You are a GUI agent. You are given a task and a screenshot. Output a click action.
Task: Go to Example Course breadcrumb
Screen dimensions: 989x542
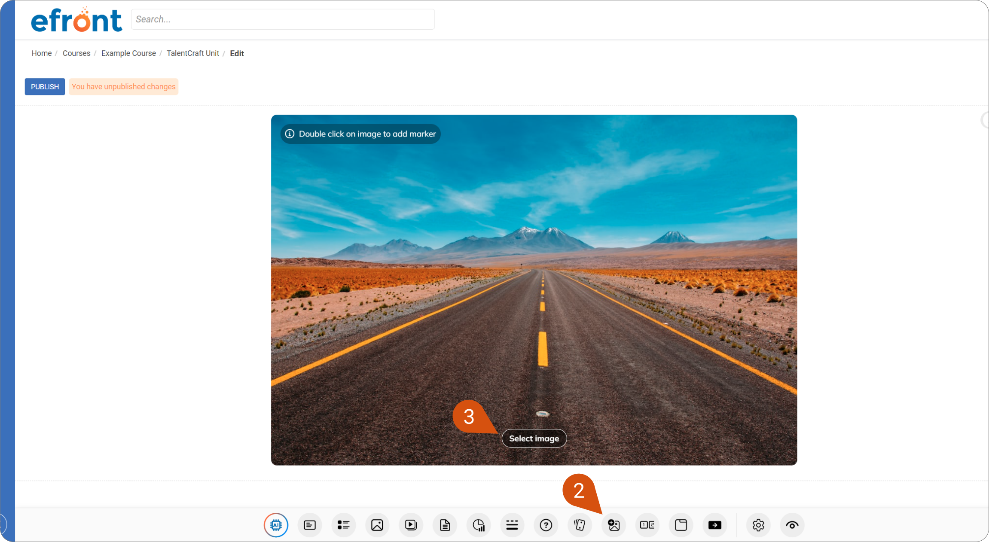pyautogui.click(x=128, y=53)
